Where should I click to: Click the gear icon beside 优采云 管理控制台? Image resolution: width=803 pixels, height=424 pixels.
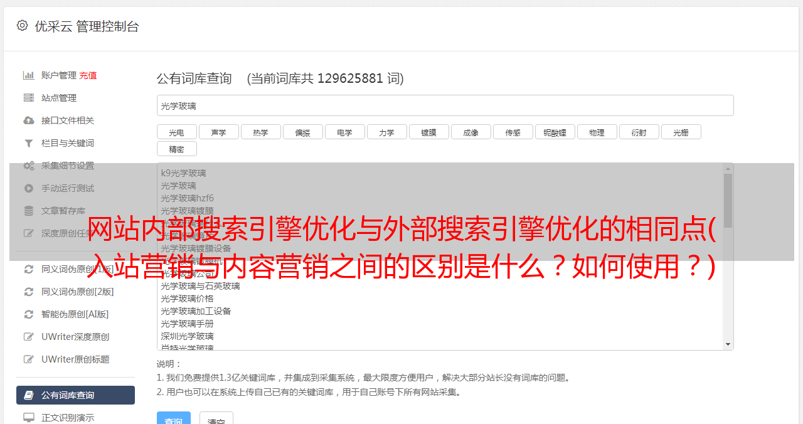pos(23,26)
